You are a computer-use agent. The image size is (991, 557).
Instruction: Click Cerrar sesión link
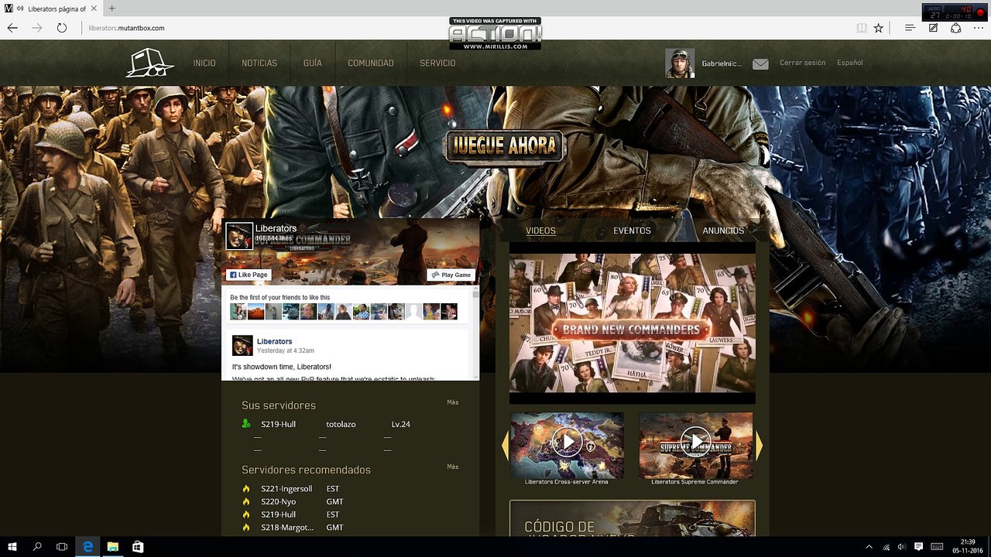[x=802, y=63]
